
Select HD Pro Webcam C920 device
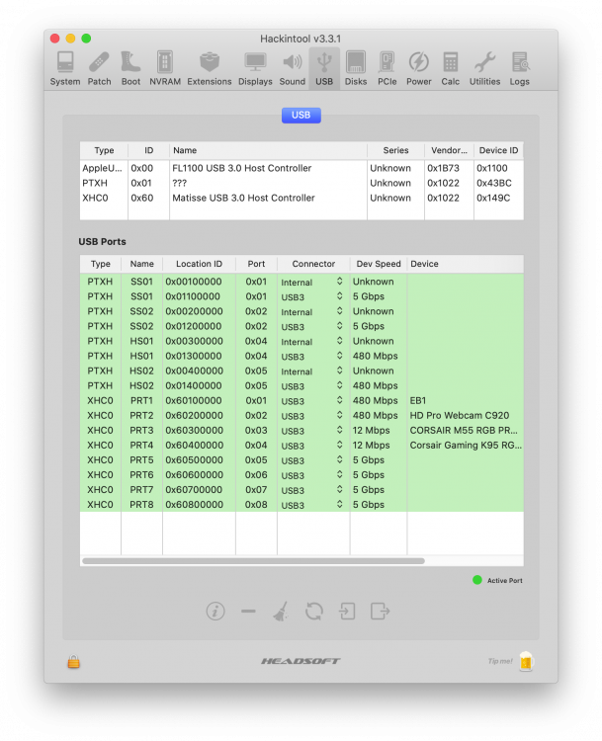click(460, 415)
